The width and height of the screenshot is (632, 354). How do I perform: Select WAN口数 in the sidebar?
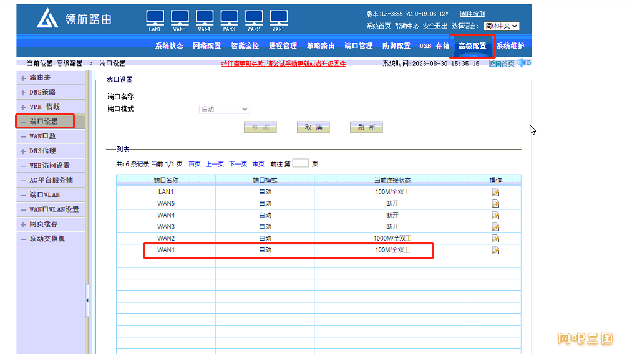42,136
